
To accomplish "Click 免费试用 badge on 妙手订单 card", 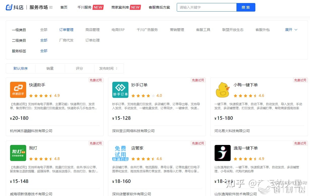I will (198, 80).
